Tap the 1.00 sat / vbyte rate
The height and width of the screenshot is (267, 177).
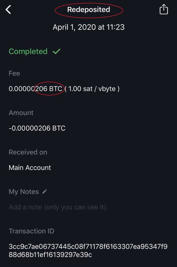[x=92, y=89]
